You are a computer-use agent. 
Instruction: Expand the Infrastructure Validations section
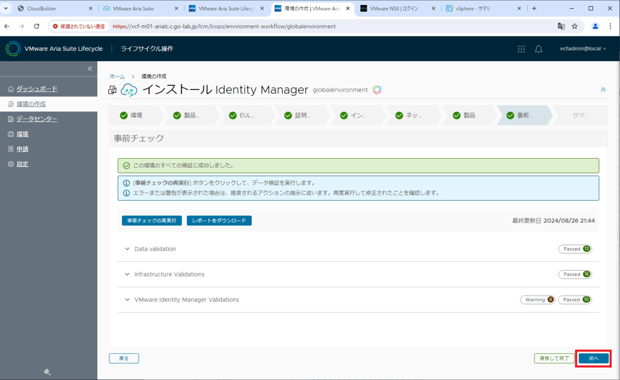[x=127, y=274]
